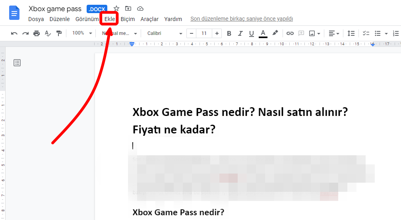Star the Xbox game pass document
This screenshot has height=220, width=401.
point(116,8)
